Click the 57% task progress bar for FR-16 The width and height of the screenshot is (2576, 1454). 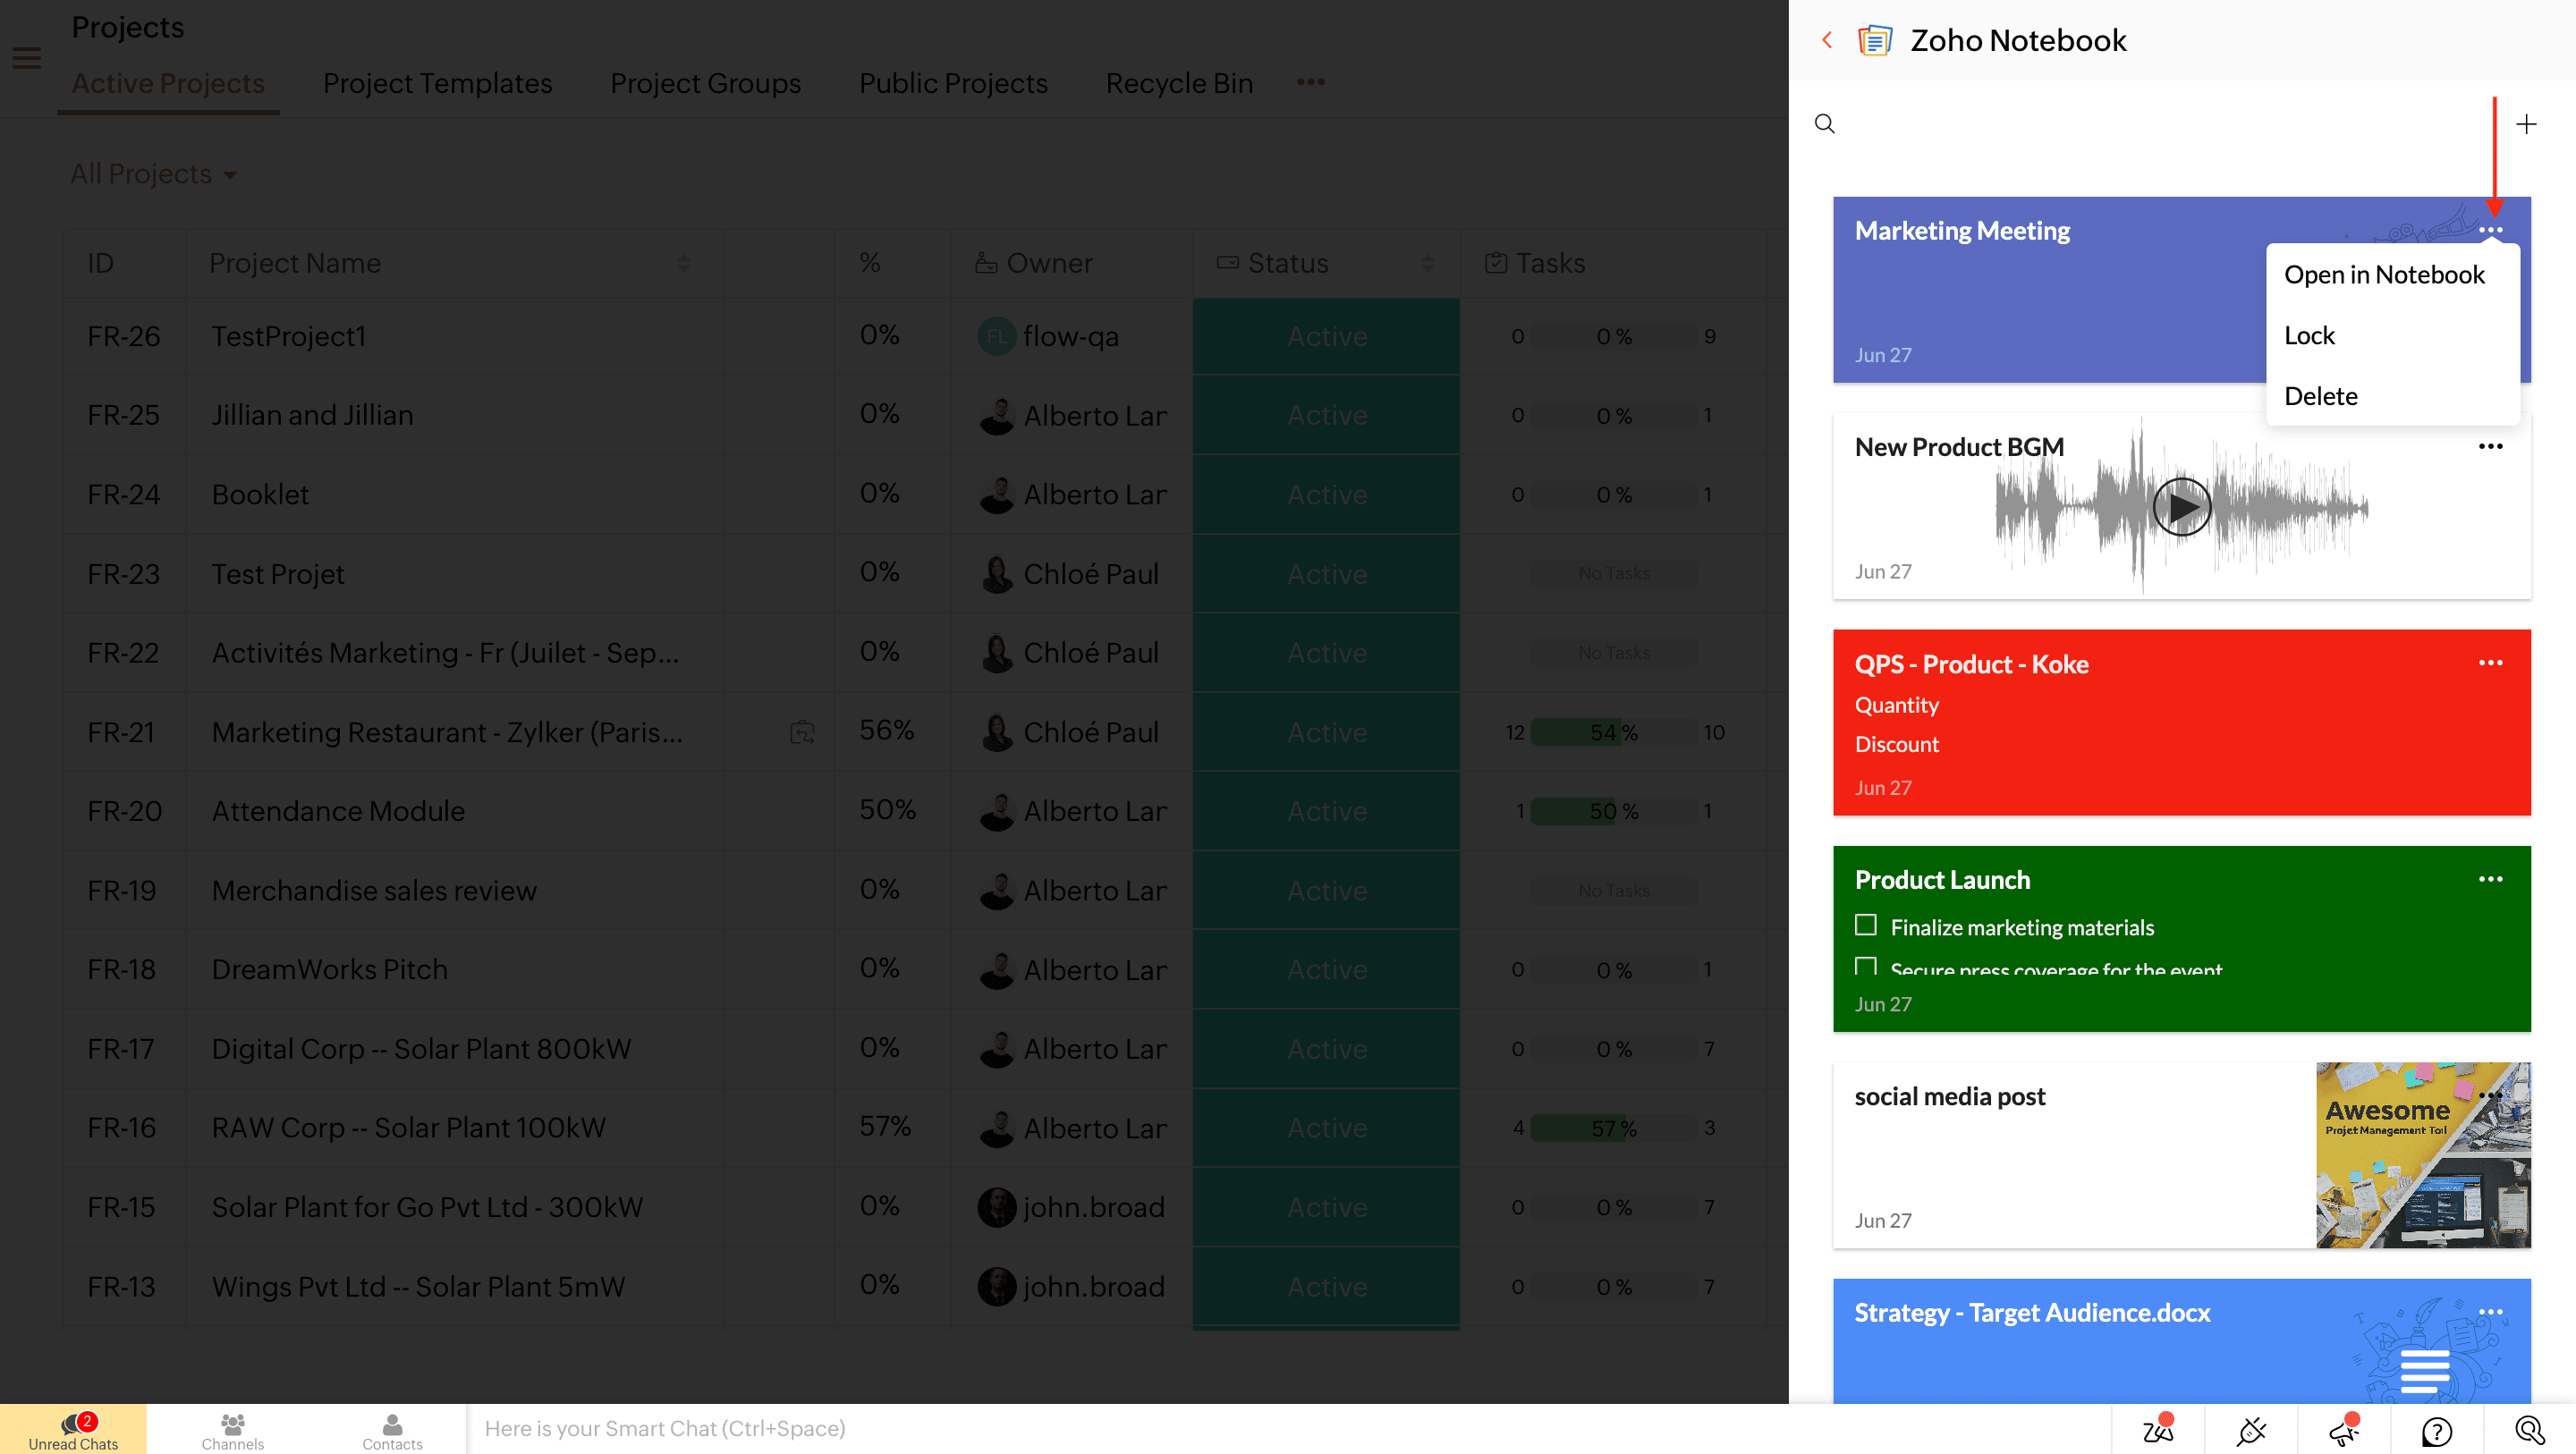click(1613, 1128)
